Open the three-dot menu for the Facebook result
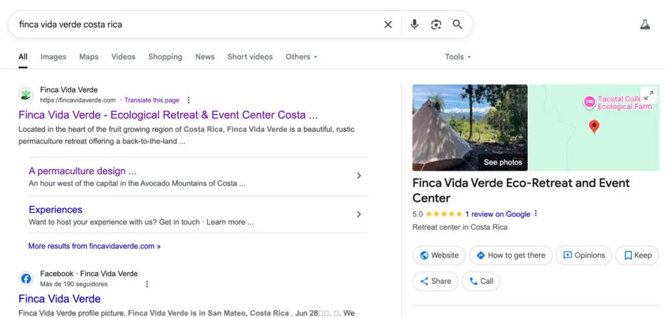 tap(147, 284)
